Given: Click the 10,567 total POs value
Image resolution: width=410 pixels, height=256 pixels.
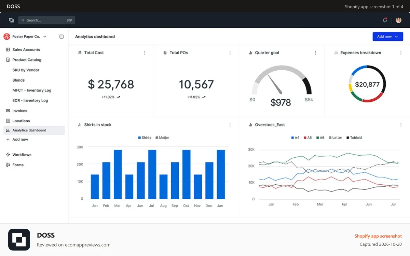Looking at the screenshot, I should tap(196, 84).
